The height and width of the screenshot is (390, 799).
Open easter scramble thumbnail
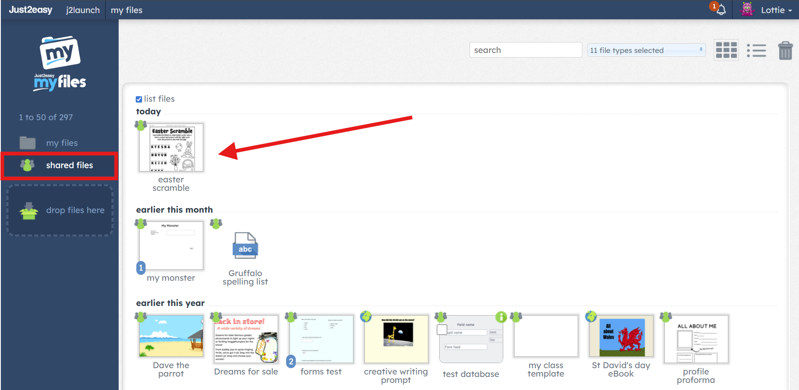pyautogui.click(x=171, y=148)
